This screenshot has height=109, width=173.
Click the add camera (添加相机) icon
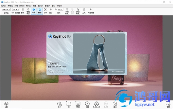click(x=67, y=11)
